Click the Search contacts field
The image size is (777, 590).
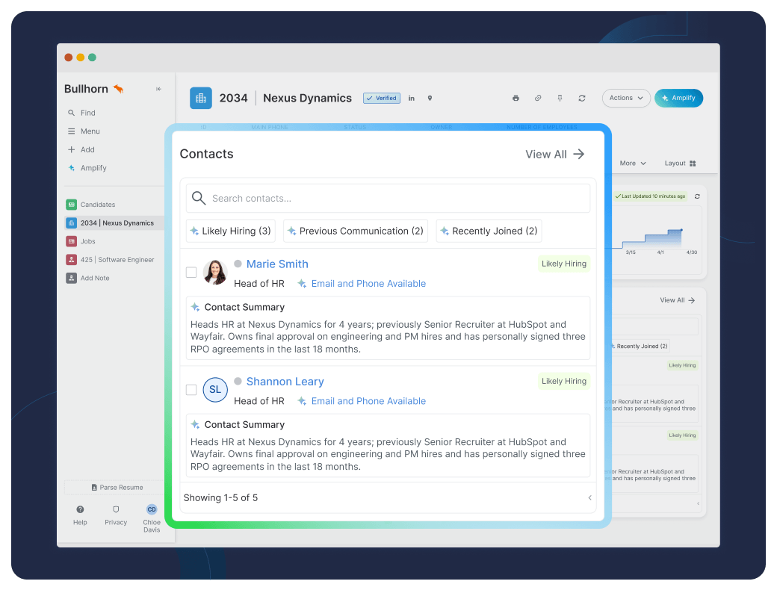click(388, 198)
